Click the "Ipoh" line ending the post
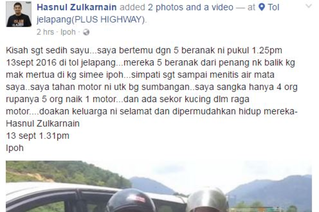 click(x=15, y=148)
